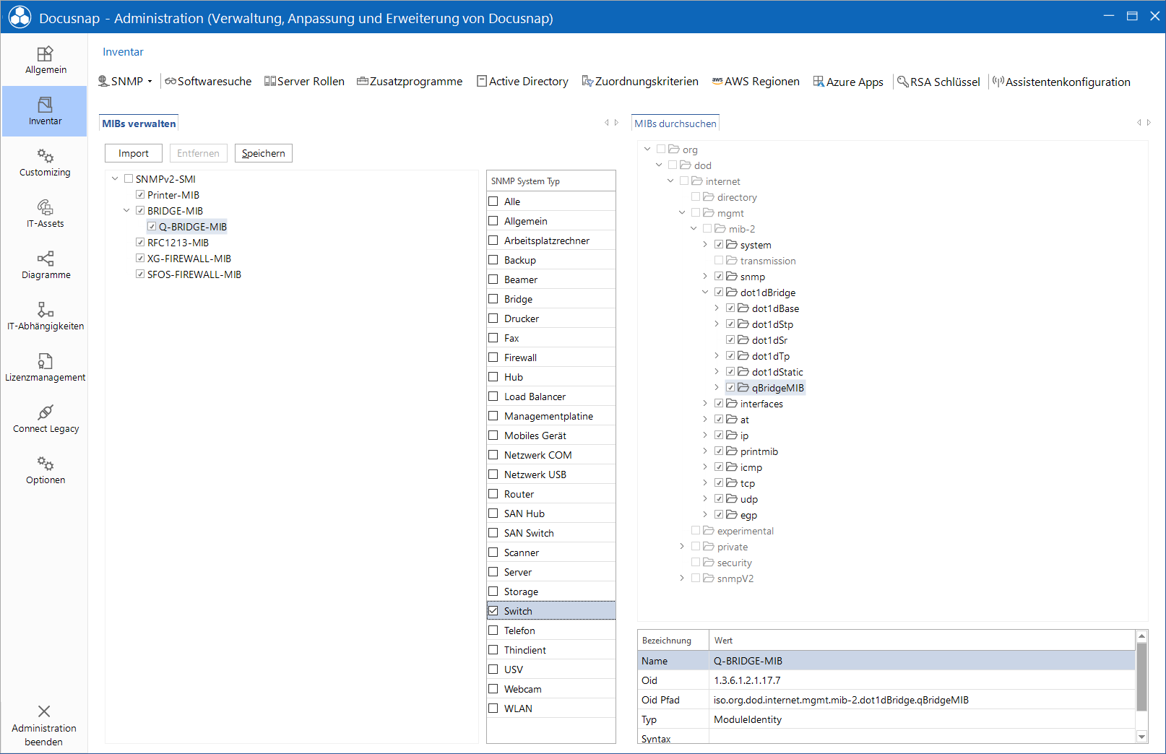
Task: Click the properties scrollbar thumb
Action: click(1142, 677)
